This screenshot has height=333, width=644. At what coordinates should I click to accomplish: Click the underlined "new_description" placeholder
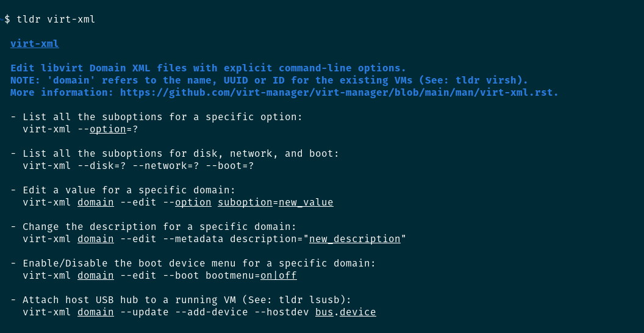tap(354, 239)
